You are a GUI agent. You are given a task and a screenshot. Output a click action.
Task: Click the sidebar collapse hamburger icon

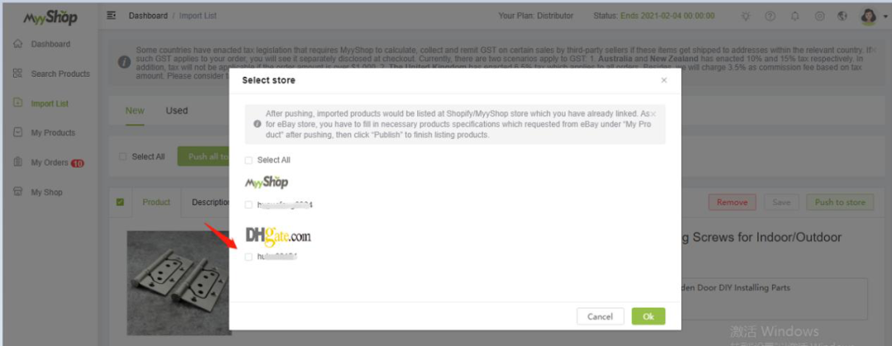click(x=111, y=16)
